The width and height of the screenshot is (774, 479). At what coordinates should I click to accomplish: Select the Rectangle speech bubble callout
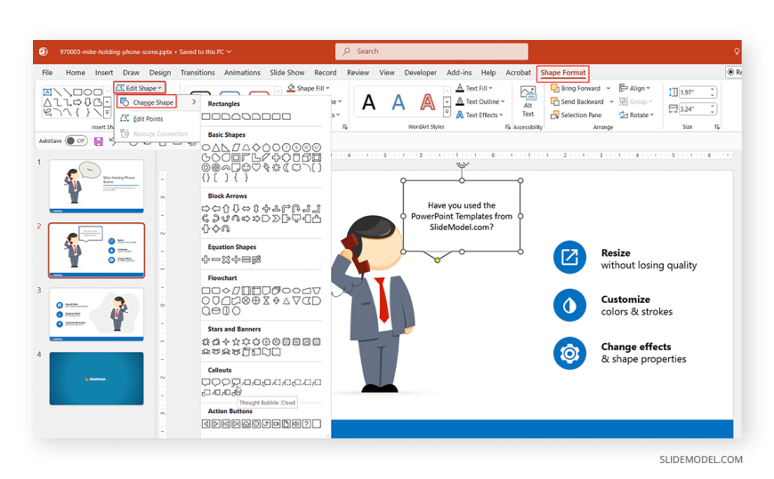(206, 382)
